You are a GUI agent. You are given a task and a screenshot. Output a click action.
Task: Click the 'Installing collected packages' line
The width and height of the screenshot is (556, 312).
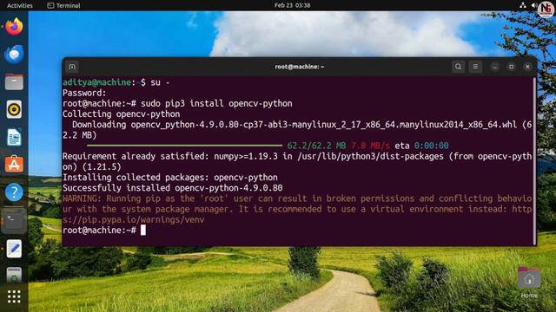tap(170, 177)
